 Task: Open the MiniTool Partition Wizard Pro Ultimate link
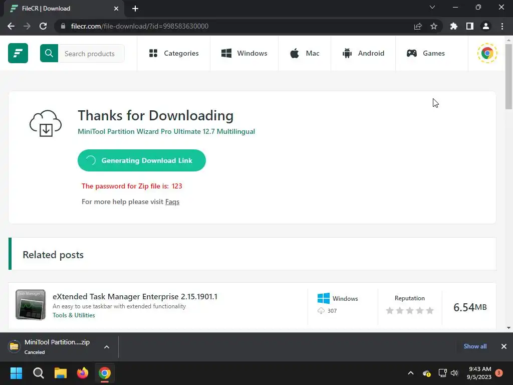point(166,131)
